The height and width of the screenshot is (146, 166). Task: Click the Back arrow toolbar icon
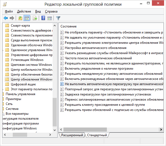click(x=6, y=18)
